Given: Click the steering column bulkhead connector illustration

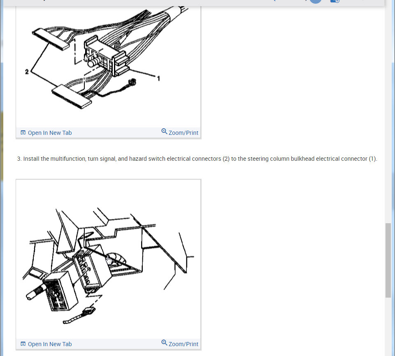Looking at the screenshot, I should (x=108, y=259).
